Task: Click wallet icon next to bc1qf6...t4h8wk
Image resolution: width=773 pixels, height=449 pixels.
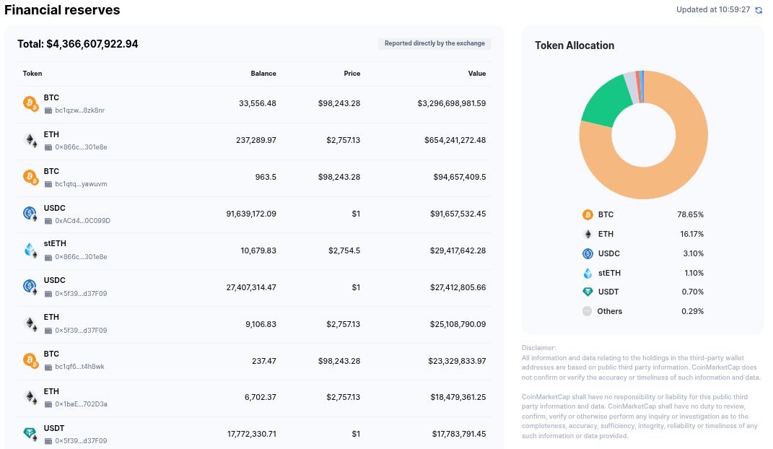Action: click(x=48, y=367)
